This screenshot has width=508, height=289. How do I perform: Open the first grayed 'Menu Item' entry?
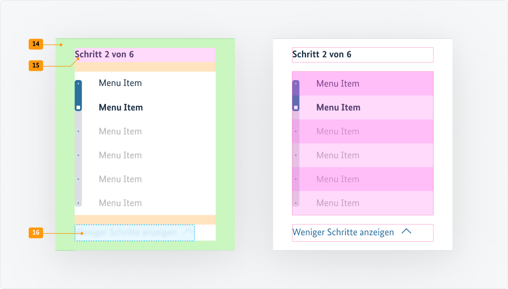click(120, 131)
